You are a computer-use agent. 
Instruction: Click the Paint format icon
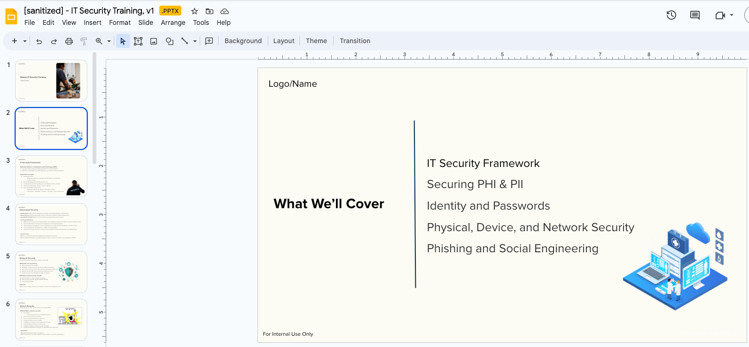(84, 41)
